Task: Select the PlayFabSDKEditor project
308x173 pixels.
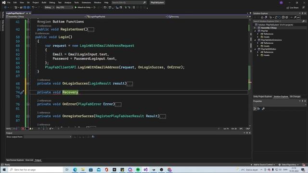Action: pos(269,49)
